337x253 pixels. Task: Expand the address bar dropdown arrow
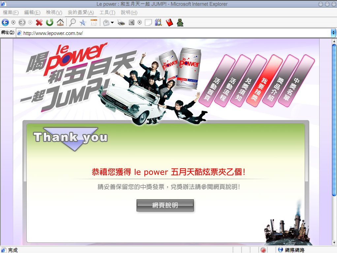click(333, 33)
